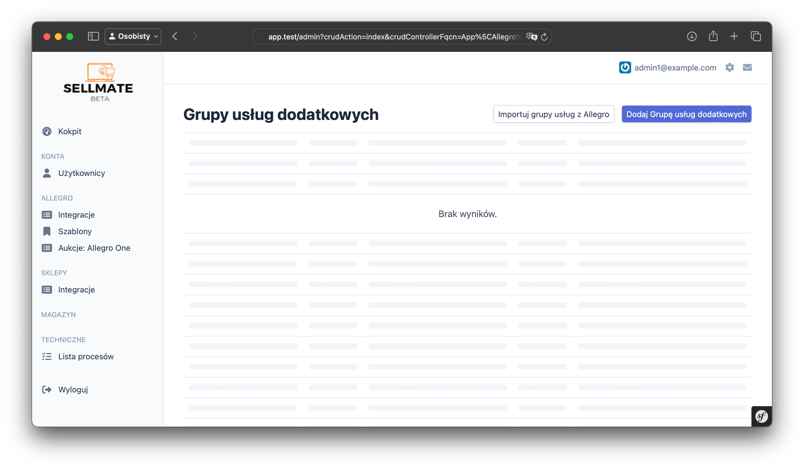Open the Symfony debug toolbar icon
The width and height of the screenshot is (804, 469).
coord(761,416)
